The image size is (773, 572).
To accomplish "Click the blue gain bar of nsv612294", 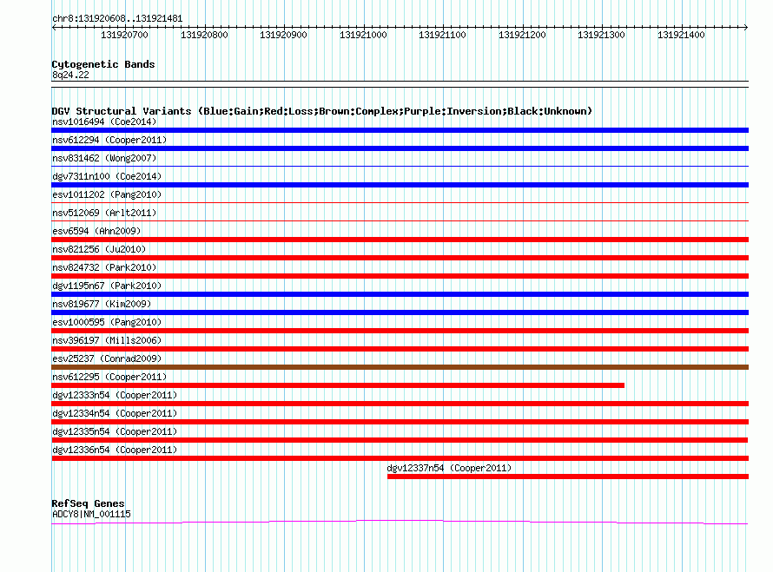I will pyautogui.click(x=400, y=148).
